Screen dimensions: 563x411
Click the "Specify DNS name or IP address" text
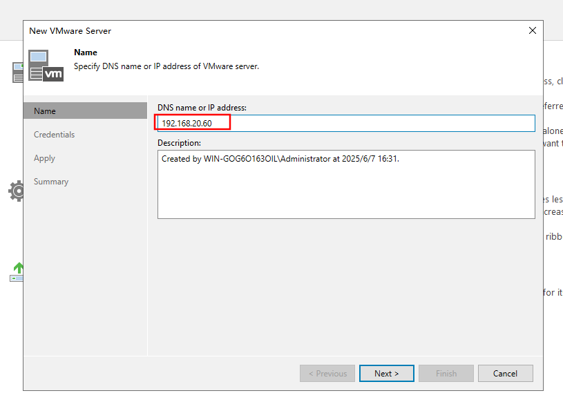(166, 66)
